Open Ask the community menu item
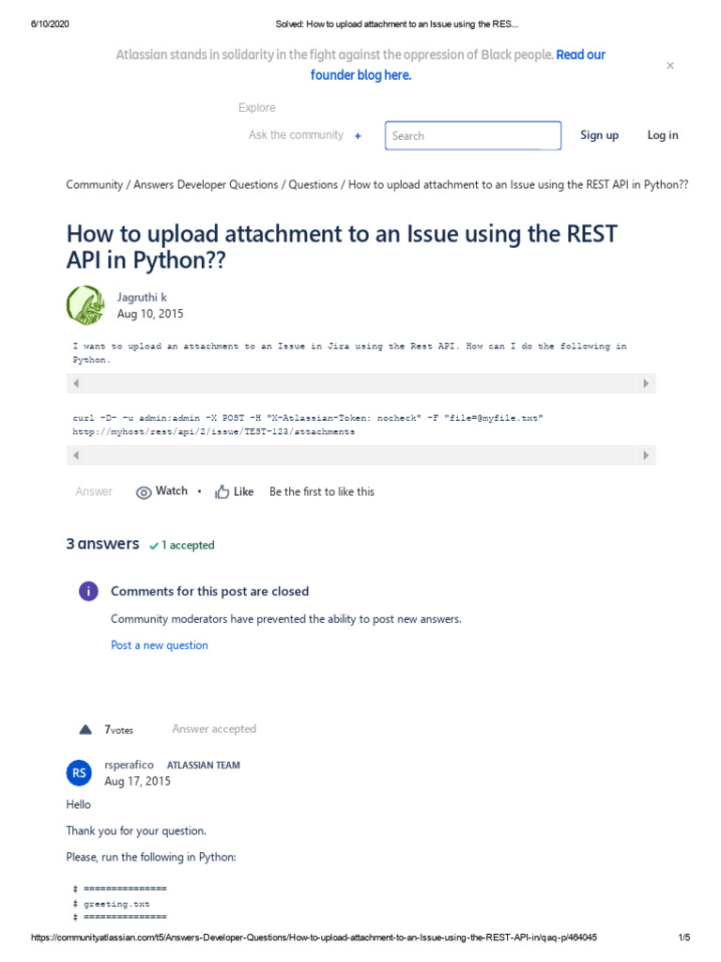Viewport: 721px width, 962px height. [296, 135]
